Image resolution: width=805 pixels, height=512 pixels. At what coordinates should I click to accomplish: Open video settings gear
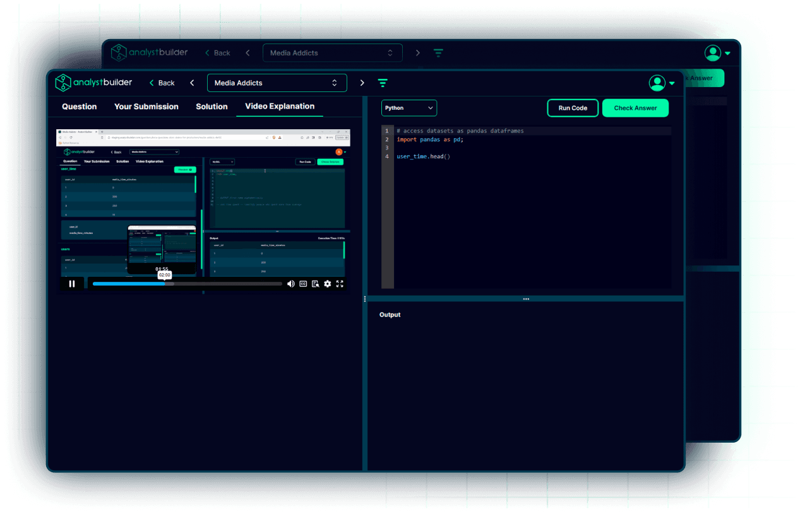coord(327,284)
